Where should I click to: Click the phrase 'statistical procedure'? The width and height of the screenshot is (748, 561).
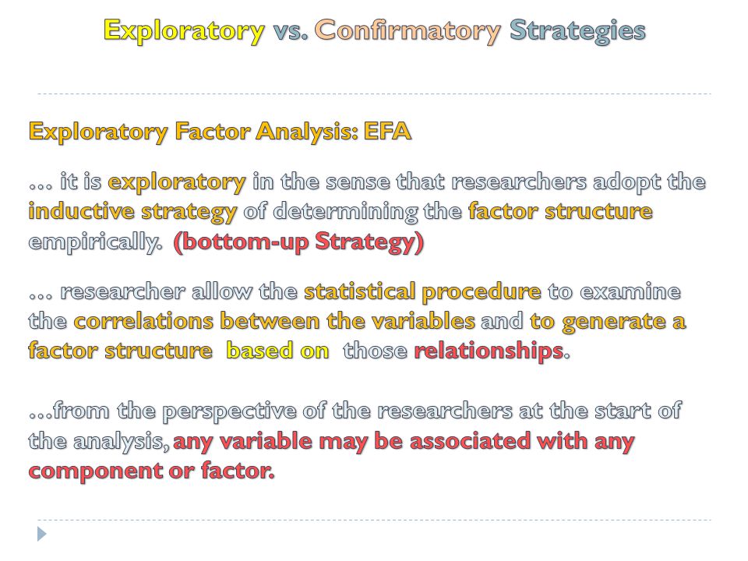pos(422,293)
